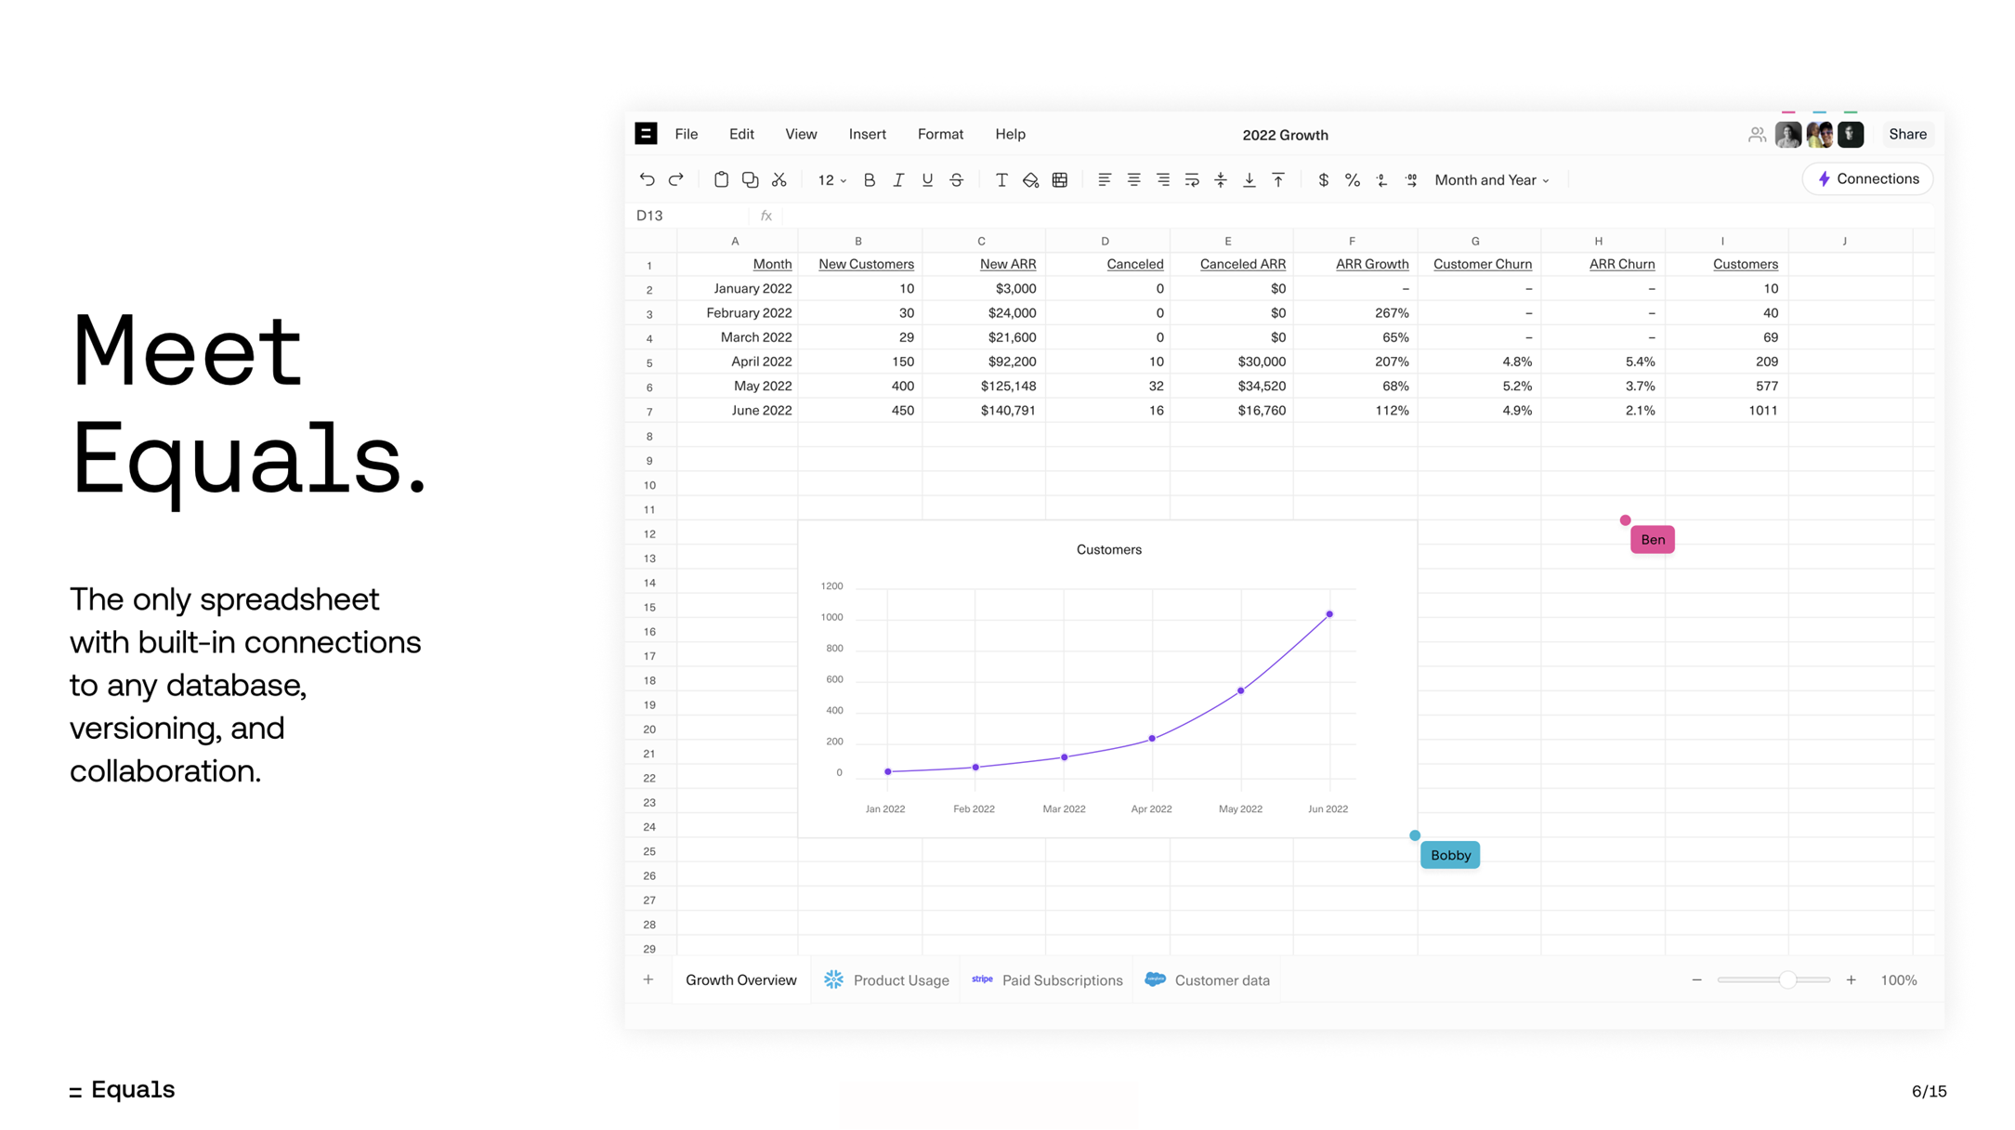Open the font size 12 dropdown
The image size is (2015, 1130).
tap(831, 179)
